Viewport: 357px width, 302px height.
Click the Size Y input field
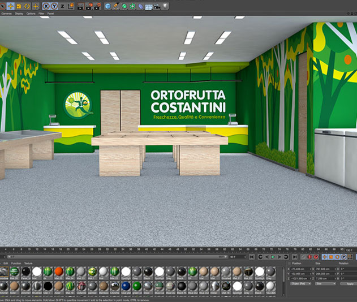click(x=326, y=274)
